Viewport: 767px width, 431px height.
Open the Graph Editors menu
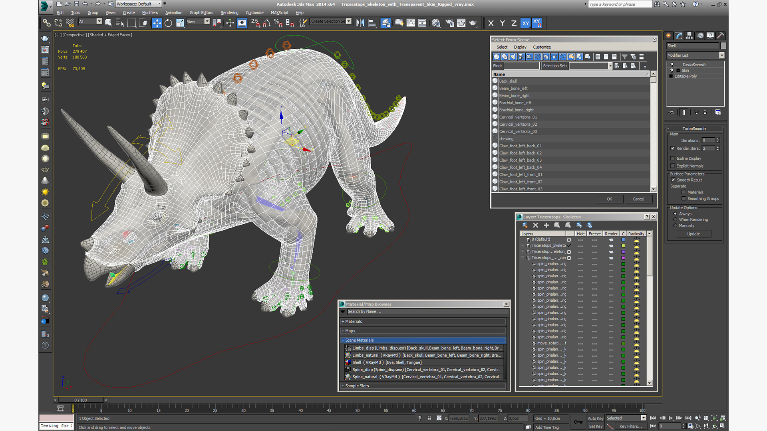coord(201,13)
